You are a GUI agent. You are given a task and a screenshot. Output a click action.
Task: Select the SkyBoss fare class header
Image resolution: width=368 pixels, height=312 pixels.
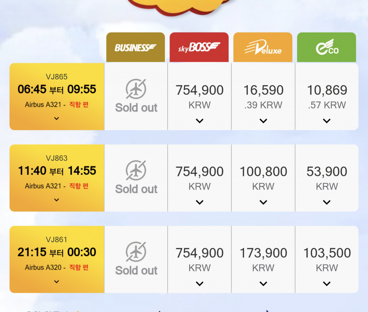click(199, 48)
